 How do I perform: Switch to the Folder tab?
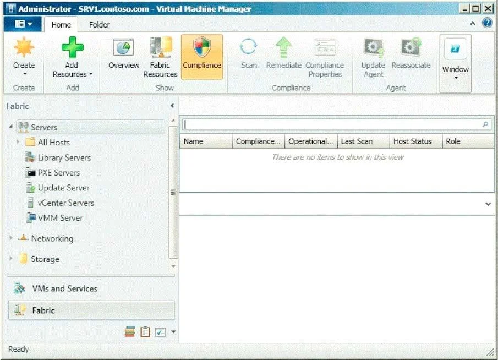click(x=99, y=24)
